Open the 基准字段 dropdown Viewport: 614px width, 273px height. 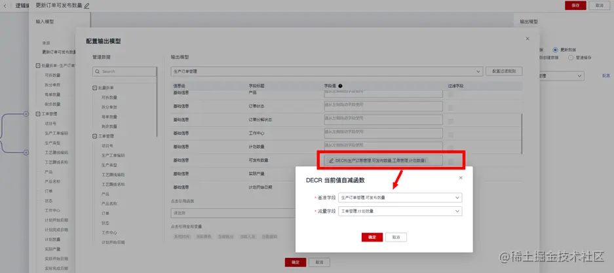[x=400, y=198]
